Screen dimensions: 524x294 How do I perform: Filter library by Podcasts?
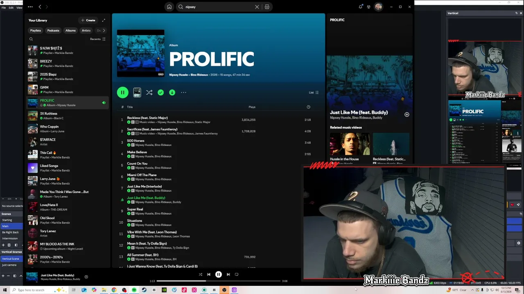click(53, 31)
